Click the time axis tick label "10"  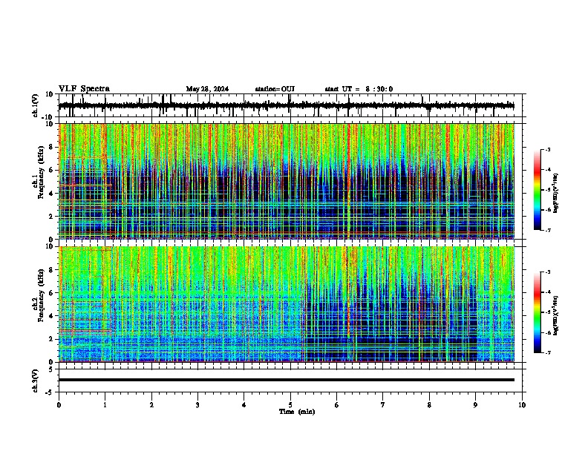point(522,405)
